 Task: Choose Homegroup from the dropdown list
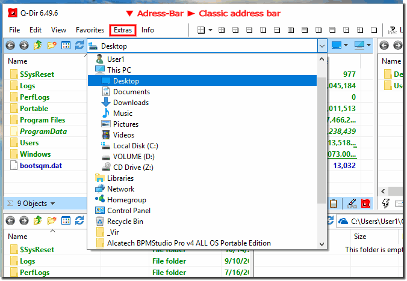[x=202, y=200]
